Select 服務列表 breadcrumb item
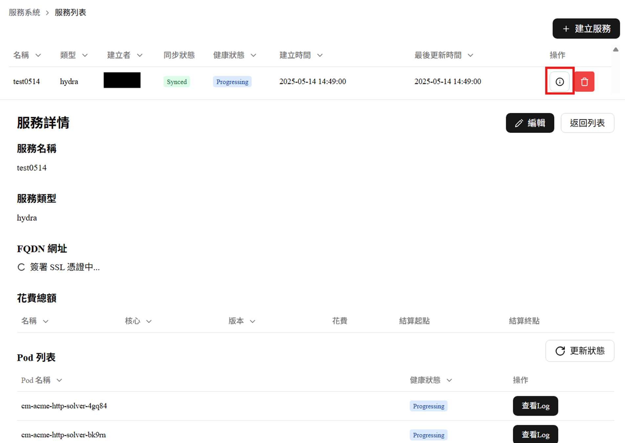This screenshot has height=443, width=625. tap(70, 12)
